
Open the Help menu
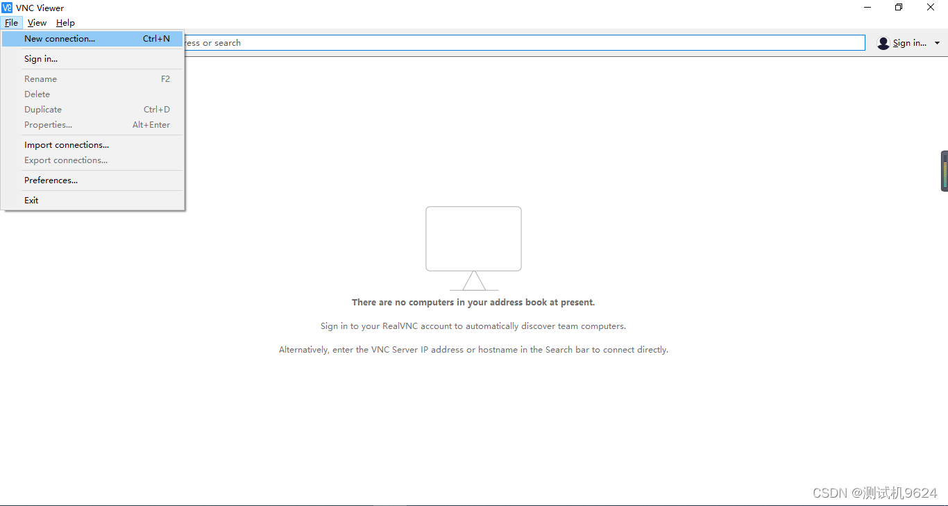pyautogui.click(x=65, y=23)
